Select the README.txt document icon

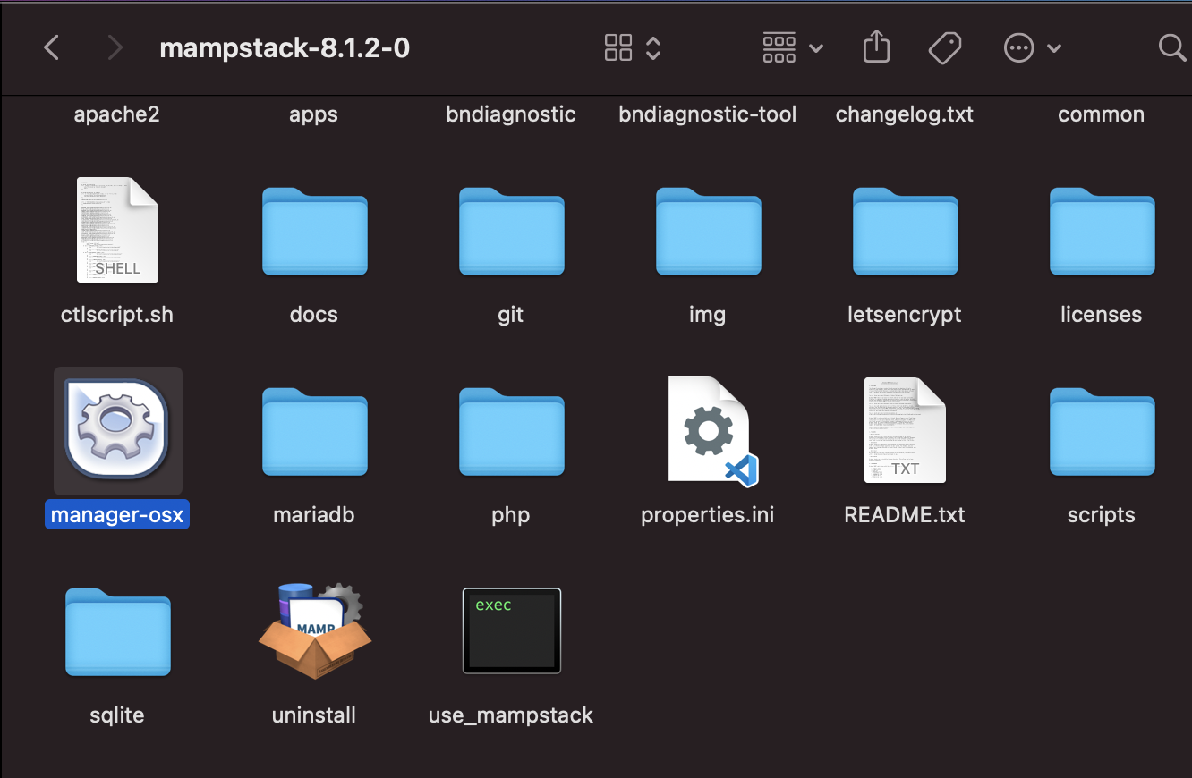tap(905, 430)
